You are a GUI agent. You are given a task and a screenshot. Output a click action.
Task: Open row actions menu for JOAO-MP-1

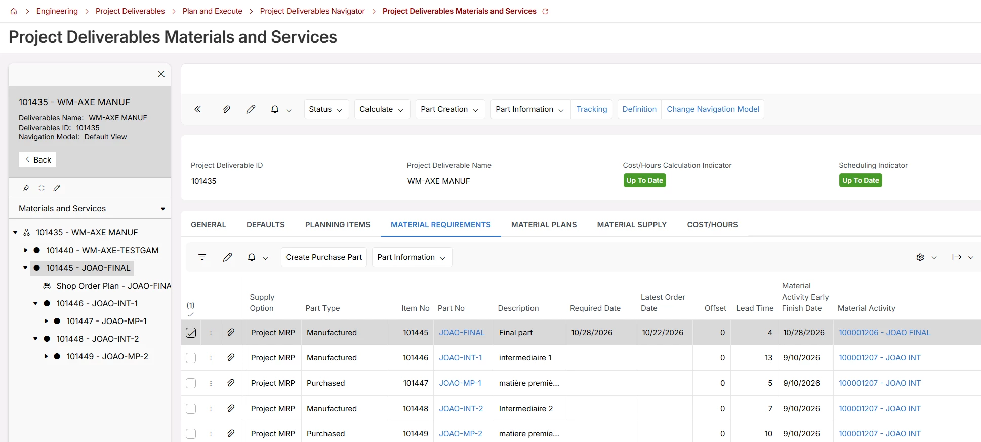[x=211, y=383]
